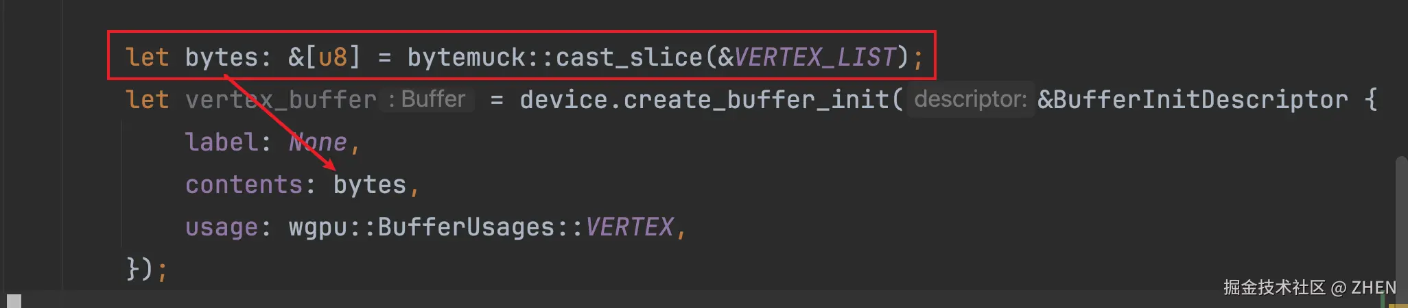Viewport: 1408px width, 308px height.
Task: Click the bytemuck crate name
Action: (x=466, y=57)
